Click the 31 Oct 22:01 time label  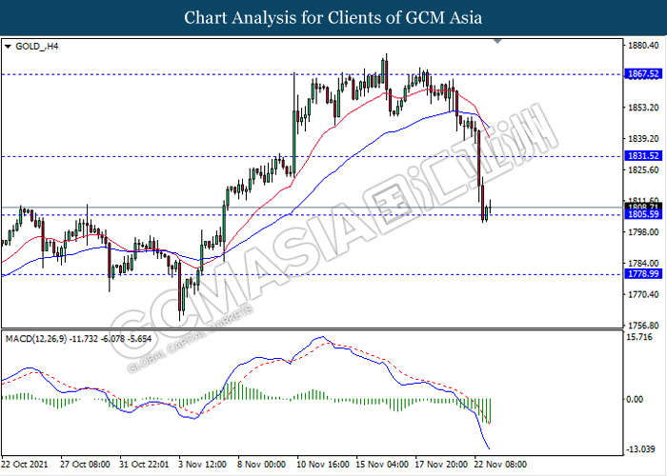[x=144, y=464]
